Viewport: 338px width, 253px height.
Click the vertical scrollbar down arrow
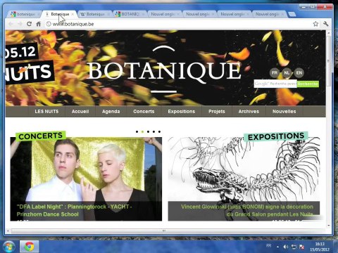tap(329, 226)
